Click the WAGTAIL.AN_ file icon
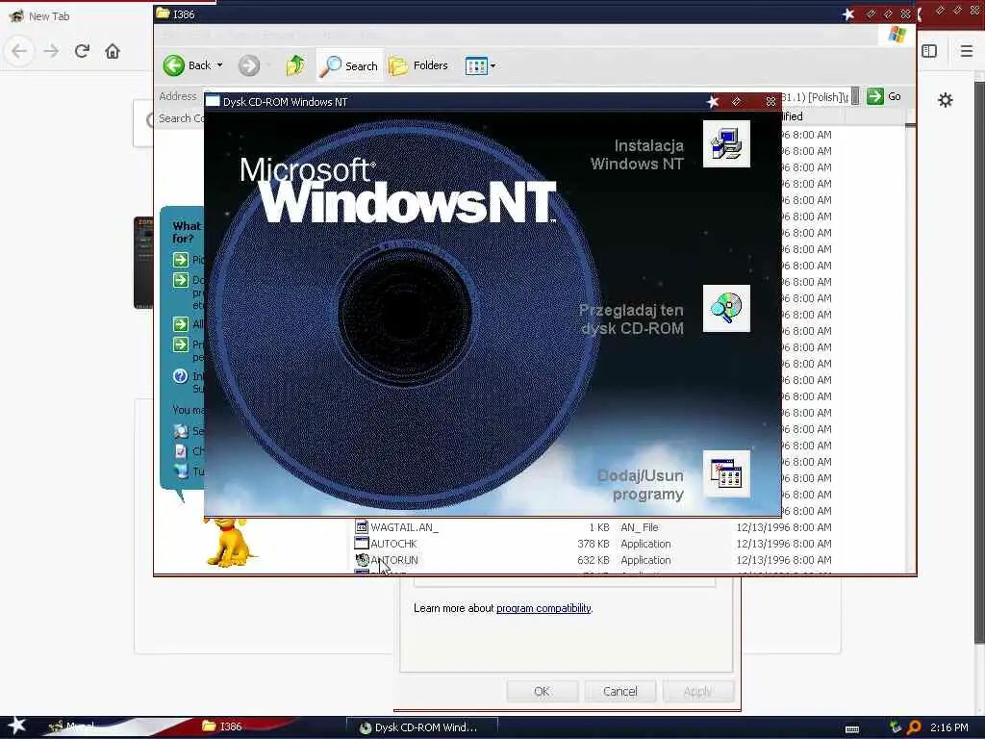This screenshot has width=985, height=739. pos(362,526)
